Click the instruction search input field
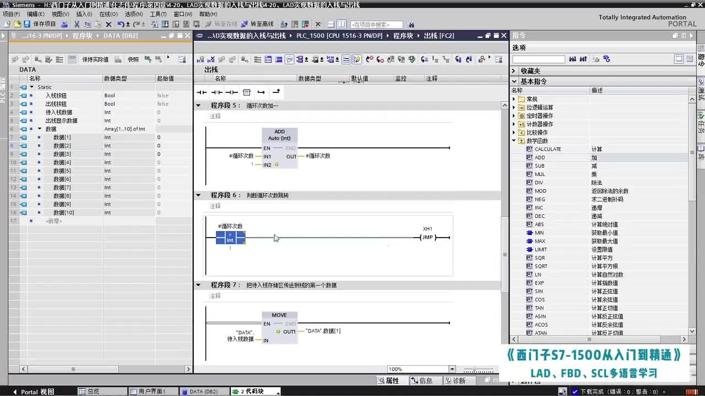 coord(539,59)
